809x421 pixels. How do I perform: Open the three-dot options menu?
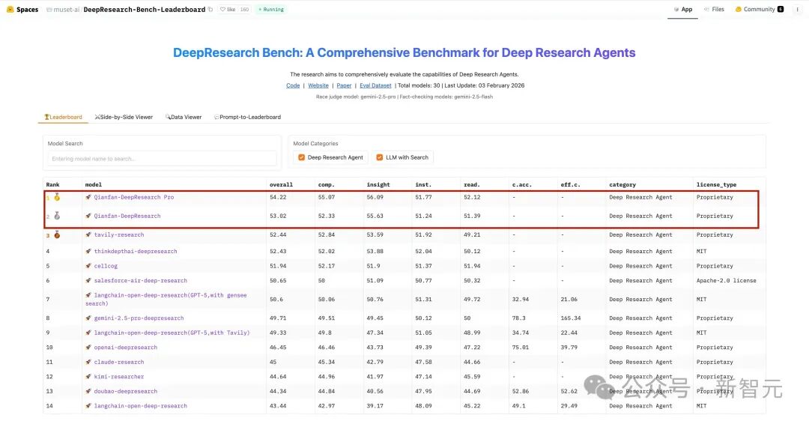tap(797, 9)
